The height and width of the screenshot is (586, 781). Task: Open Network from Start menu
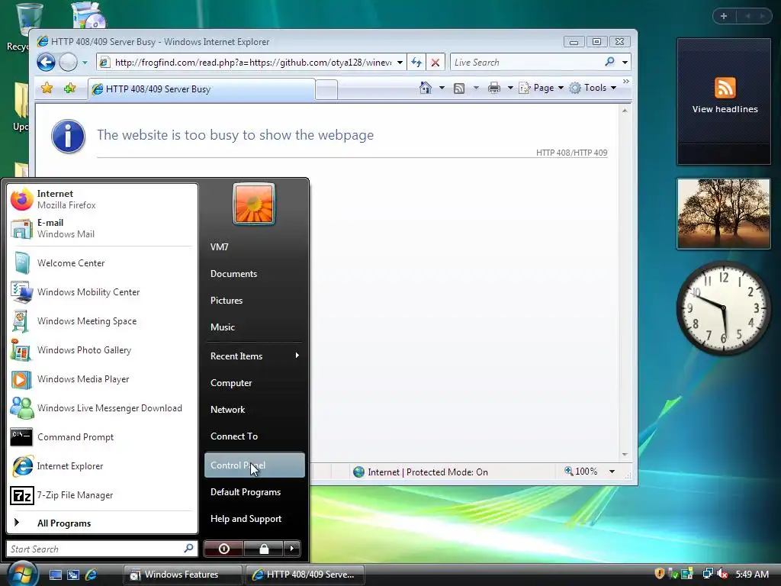[x=255, y=410]
